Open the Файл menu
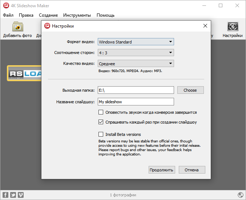The height and width of the screenshot is (200, 246). 8,15
